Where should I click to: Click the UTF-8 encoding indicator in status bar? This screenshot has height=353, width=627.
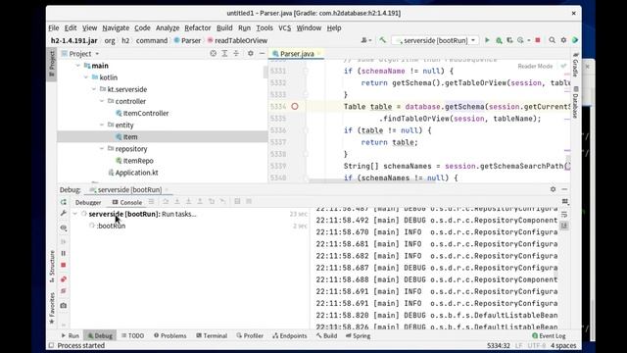point(536,345)
